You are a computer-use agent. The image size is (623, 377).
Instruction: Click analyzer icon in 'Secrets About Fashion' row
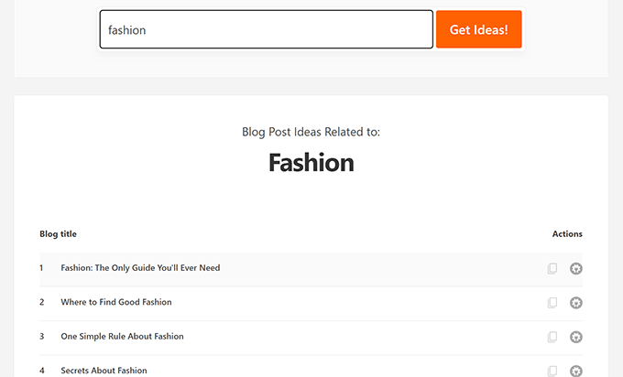(575, 371)
